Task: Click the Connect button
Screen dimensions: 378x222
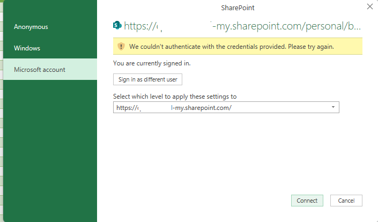Action: tap(307, 201)
